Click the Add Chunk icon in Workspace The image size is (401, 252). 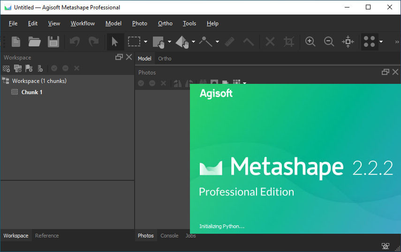pos(6,68)
